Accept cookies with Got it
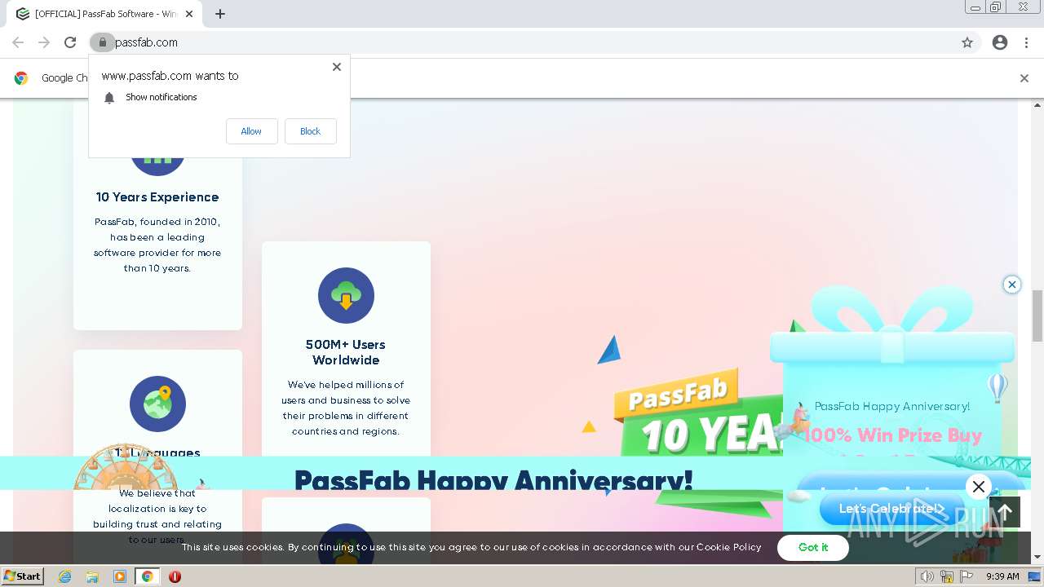Image resolution: width=1044 pixels, height=587 pixels. [x=813, y=548]
